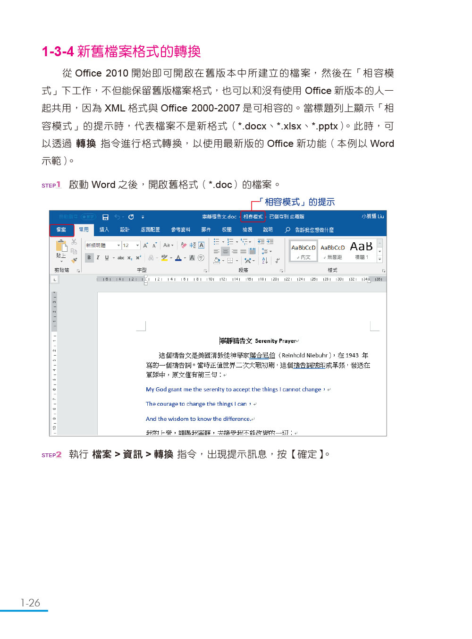Screen dimensions: 472x639
Task: Open the font color picker
Action: pyautogui.click(x=179, y=257)
